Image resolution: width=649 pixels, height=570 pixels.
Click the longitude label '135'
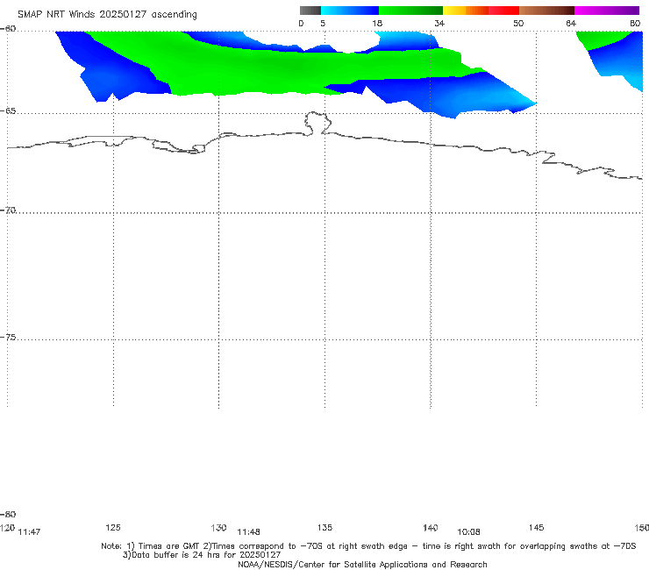point(324,527)
